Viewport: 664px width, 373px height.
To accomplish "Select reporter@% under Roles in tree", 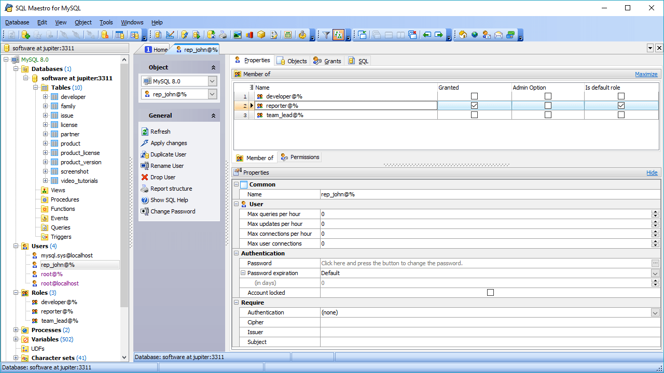I will (x=57, y=311).
